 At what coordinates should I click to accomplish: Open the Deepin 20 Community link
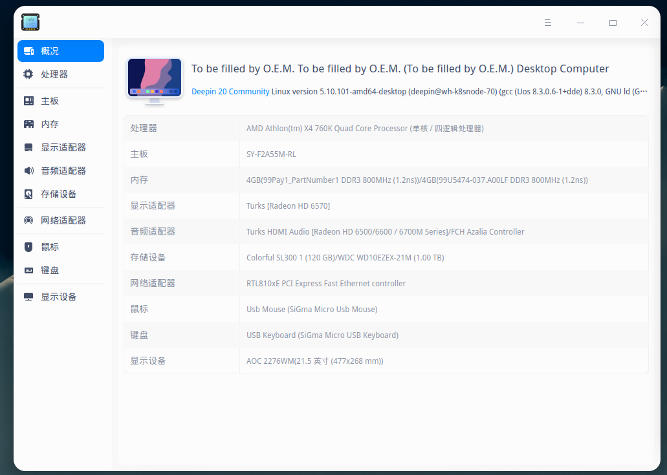[x=230, y=91]
